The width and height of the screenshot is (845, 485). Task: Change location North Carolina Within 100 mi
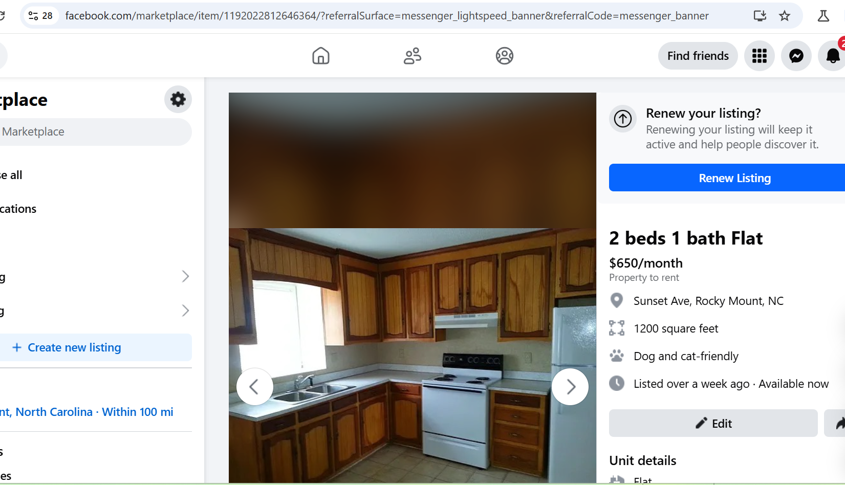86,412
